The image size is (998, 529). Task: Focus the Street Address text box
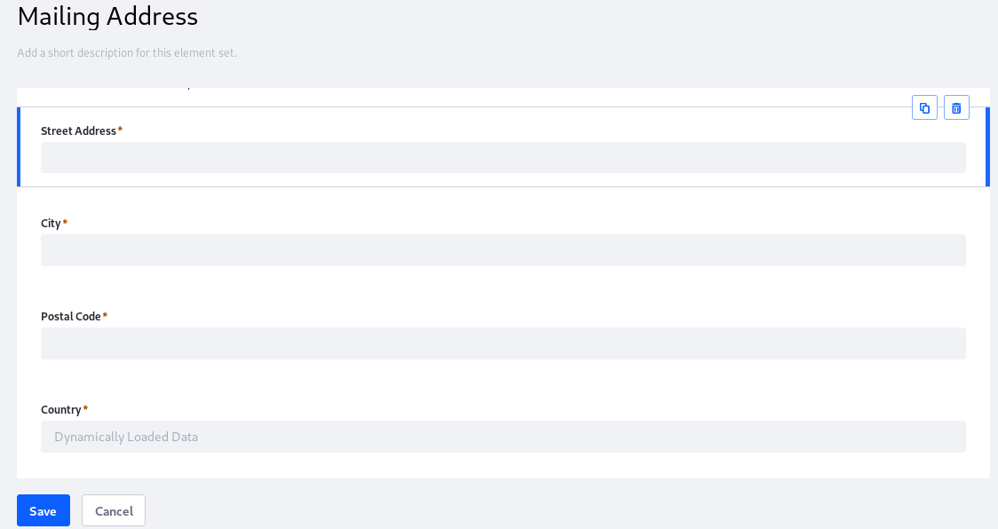coord(503,157)
